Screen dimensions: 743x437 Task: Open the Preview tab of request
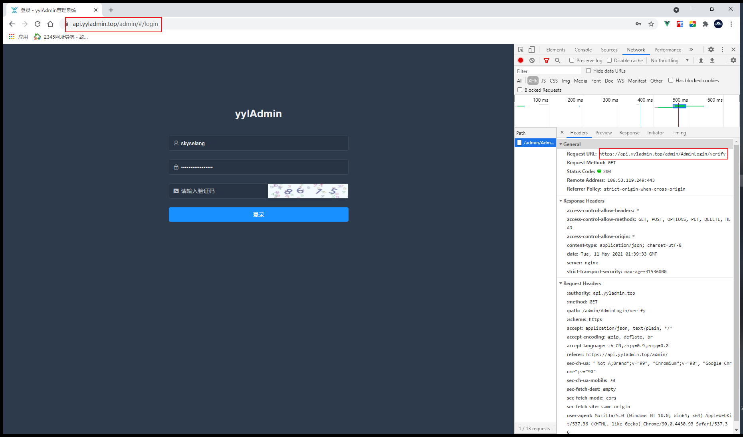(x=603, y=133)
